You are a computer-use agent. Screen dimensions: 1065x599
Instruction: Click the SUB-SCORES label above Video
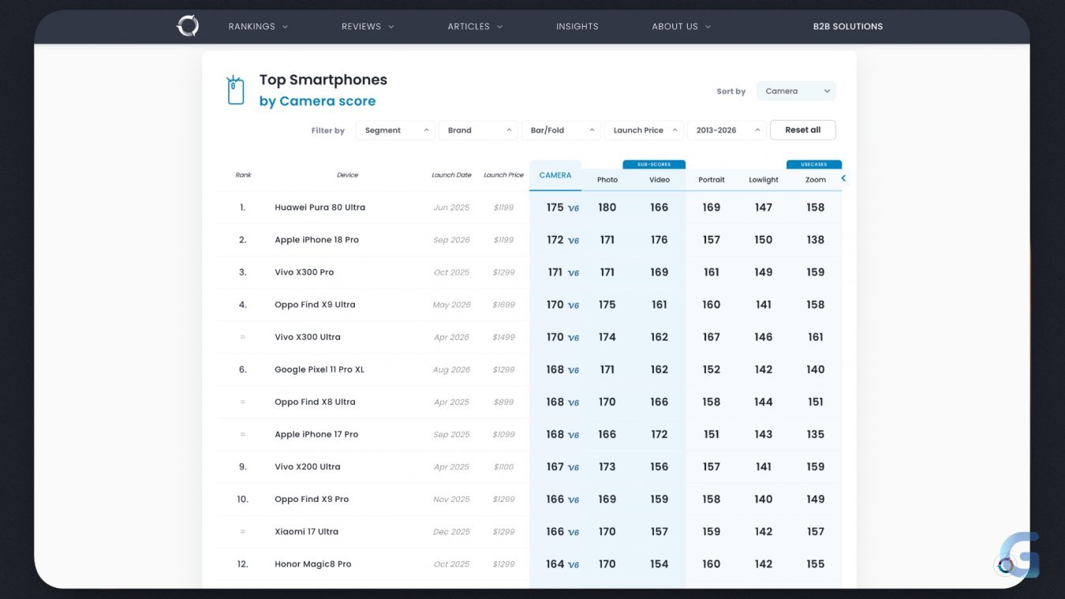[654, 164]
